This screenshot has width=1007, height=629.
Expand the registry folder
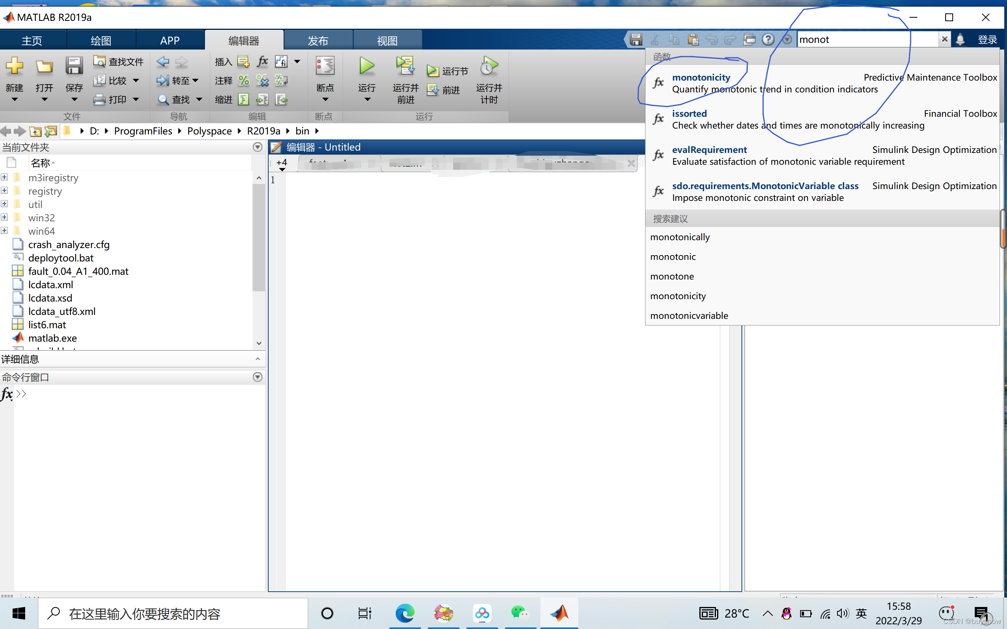(4, 191)
